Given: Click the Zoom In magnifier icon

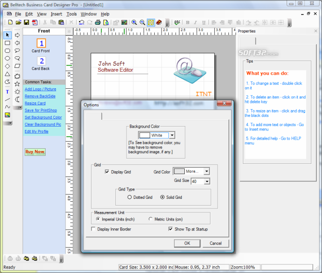Looking at the screenshot, I should point(134,22).
